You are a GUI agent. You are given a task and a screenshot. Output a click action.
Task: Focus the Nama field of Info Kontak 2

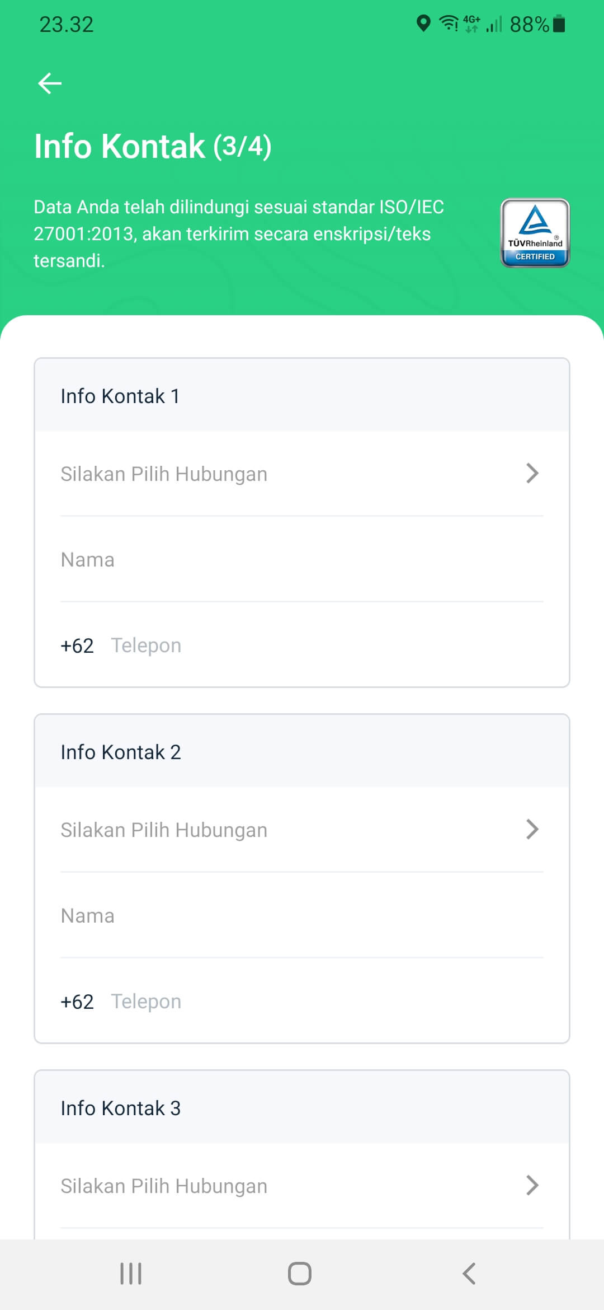[x=302, y=916]
